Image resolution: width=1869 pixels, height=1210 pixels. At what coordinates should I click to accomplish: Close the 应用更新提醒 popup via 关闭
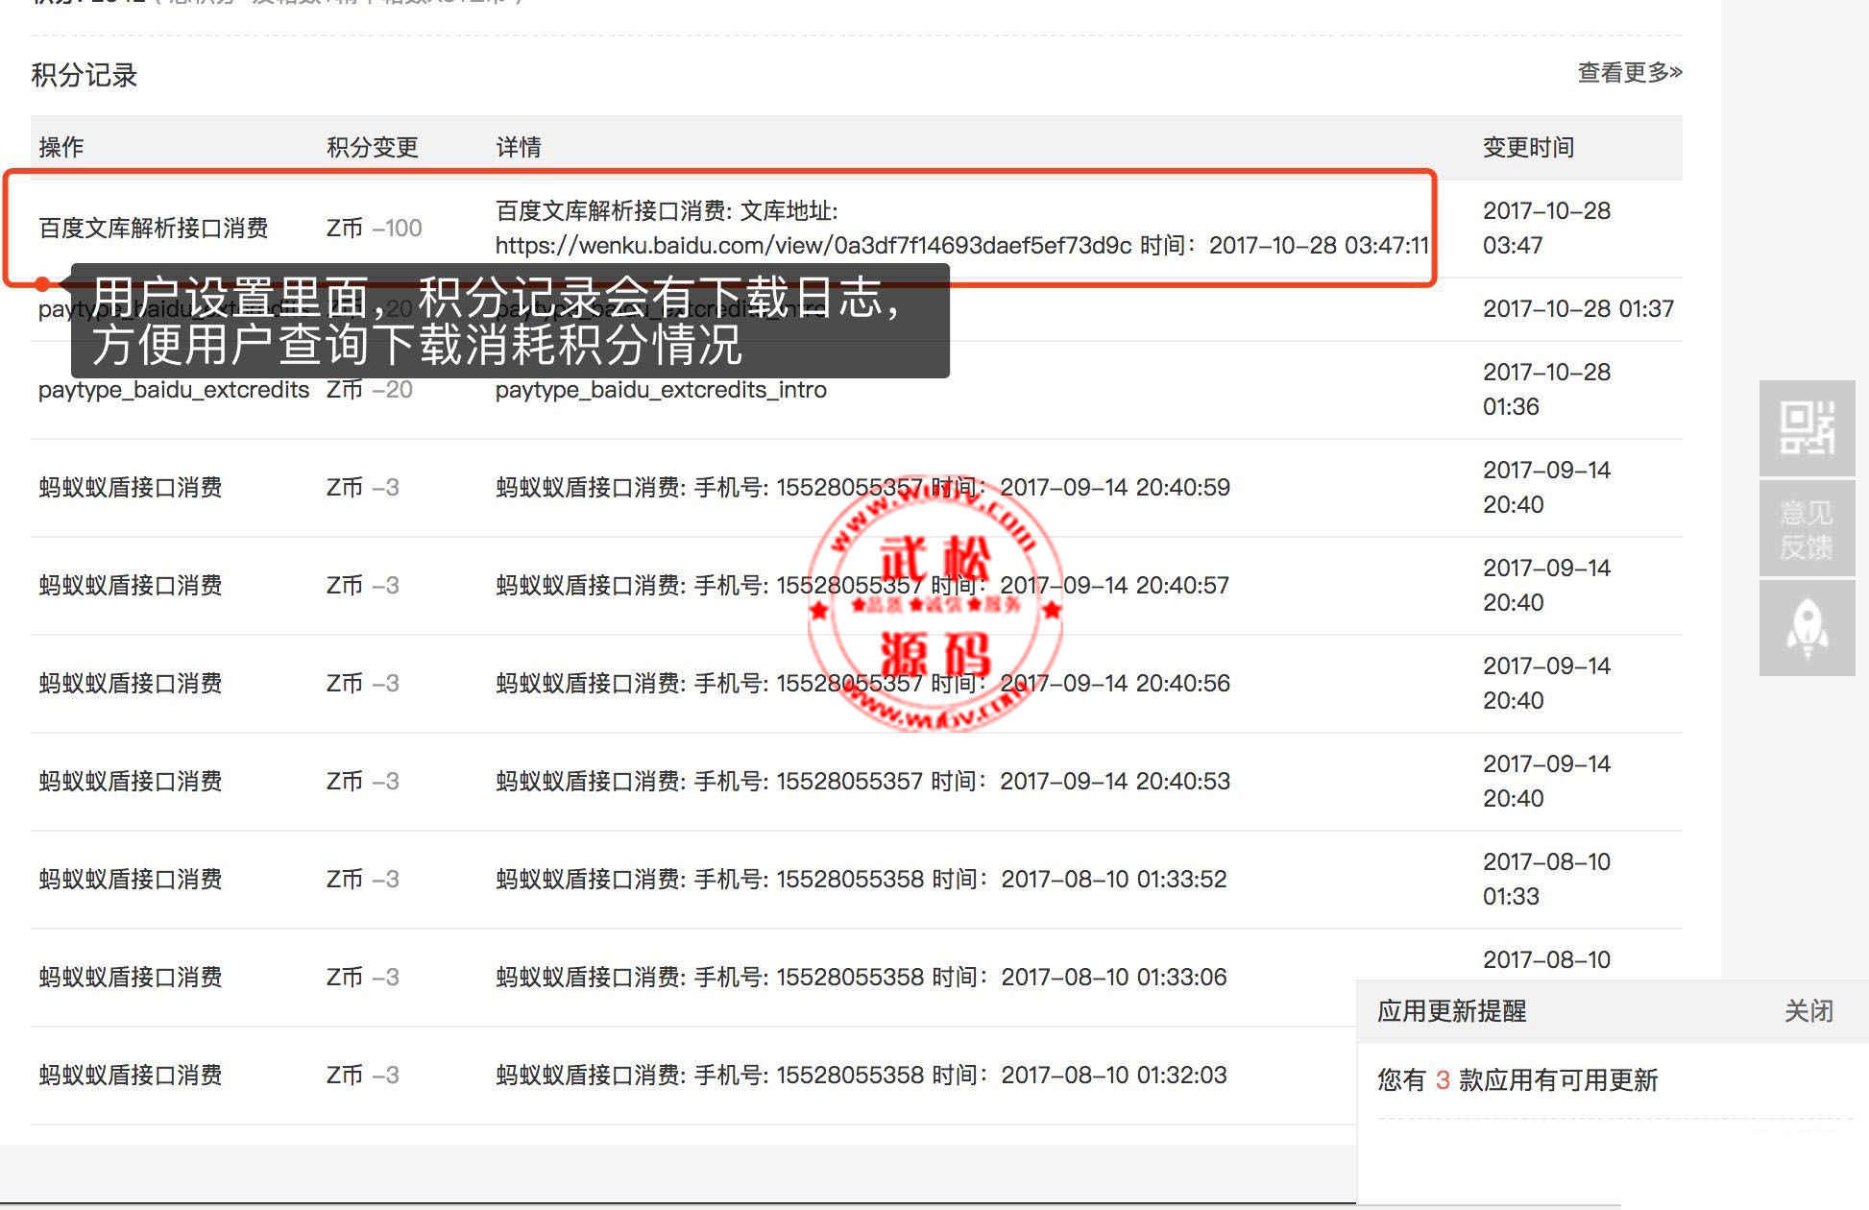click(1808, 1011)
